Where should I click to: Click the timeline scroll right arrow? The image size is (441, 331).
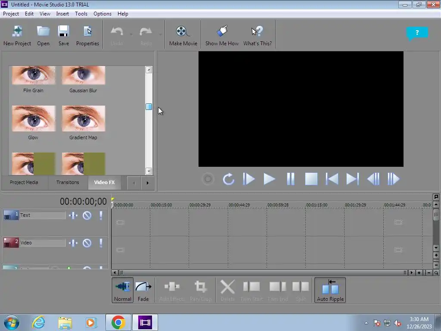pyautogui.click(x=411, y=272)
